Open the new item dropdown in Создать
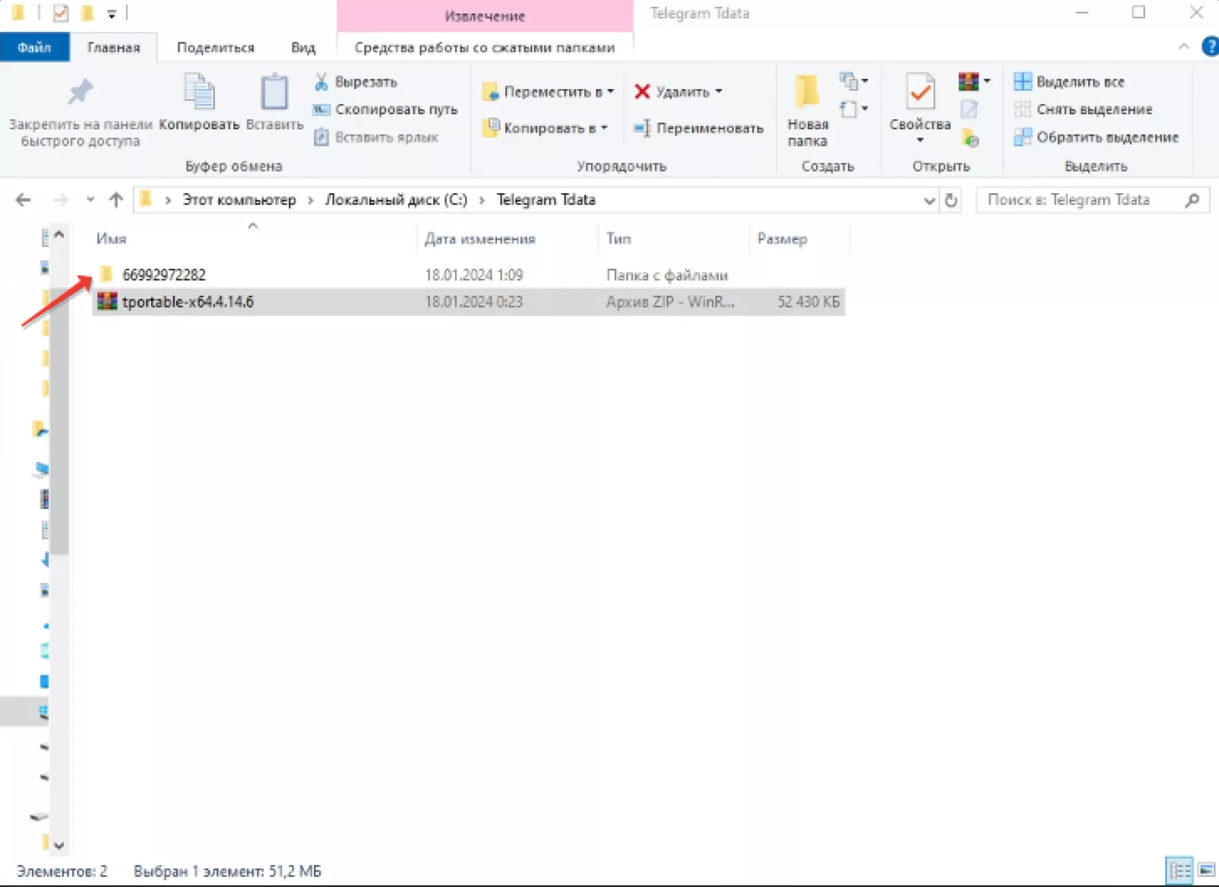Screen dimensions: 1219x887 point(854,81)
